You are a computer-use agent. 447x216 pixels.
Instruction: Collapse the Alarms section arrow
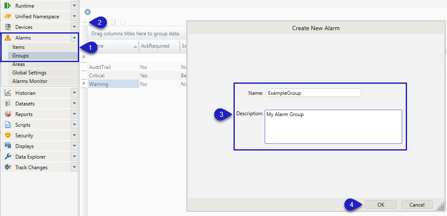(74, 38)
